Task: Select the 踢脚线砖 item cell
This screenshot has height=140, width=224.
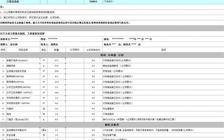Action: 23,66
